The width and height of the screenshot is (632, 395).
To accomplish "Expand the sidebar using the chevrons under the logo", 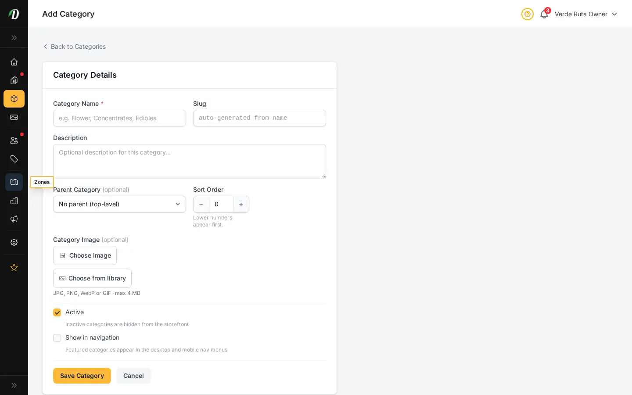I will click(14, 38).
